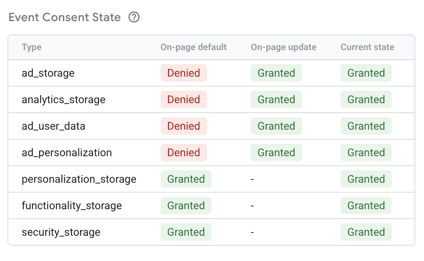Click the Denied badge for analytics_storage default
424x261 pixels.
[x=183, y=100]
